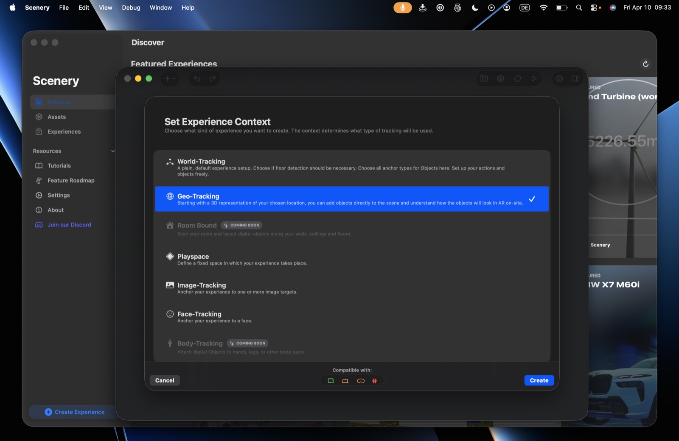Click Join our Discord link
The image size is (679, 441).
click(x=69, y=225)
